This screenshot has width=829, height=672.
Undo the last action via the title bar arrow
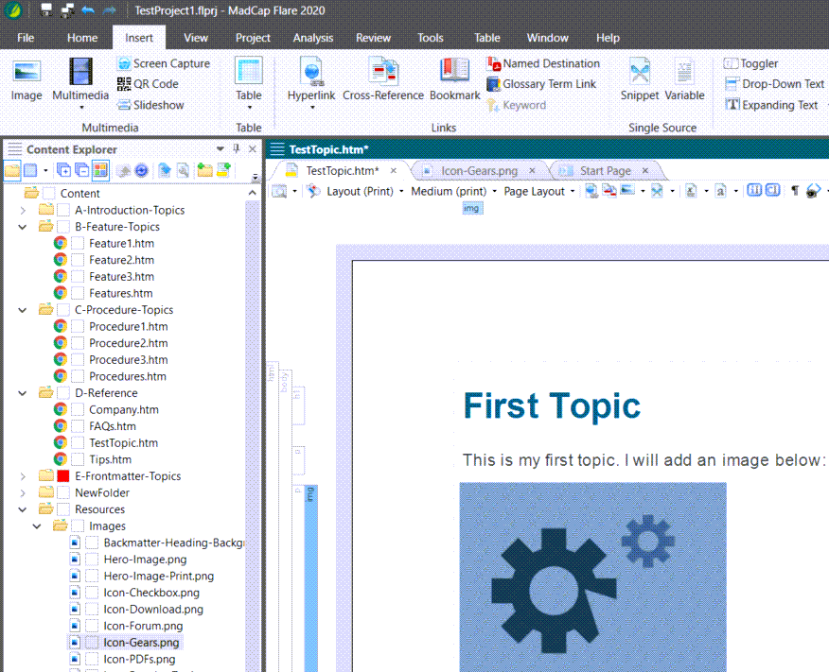click(x=88, y=10)
